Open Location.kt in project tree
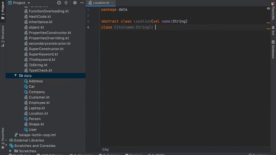Screen dimensions: 276x155 tap(38, 113)
